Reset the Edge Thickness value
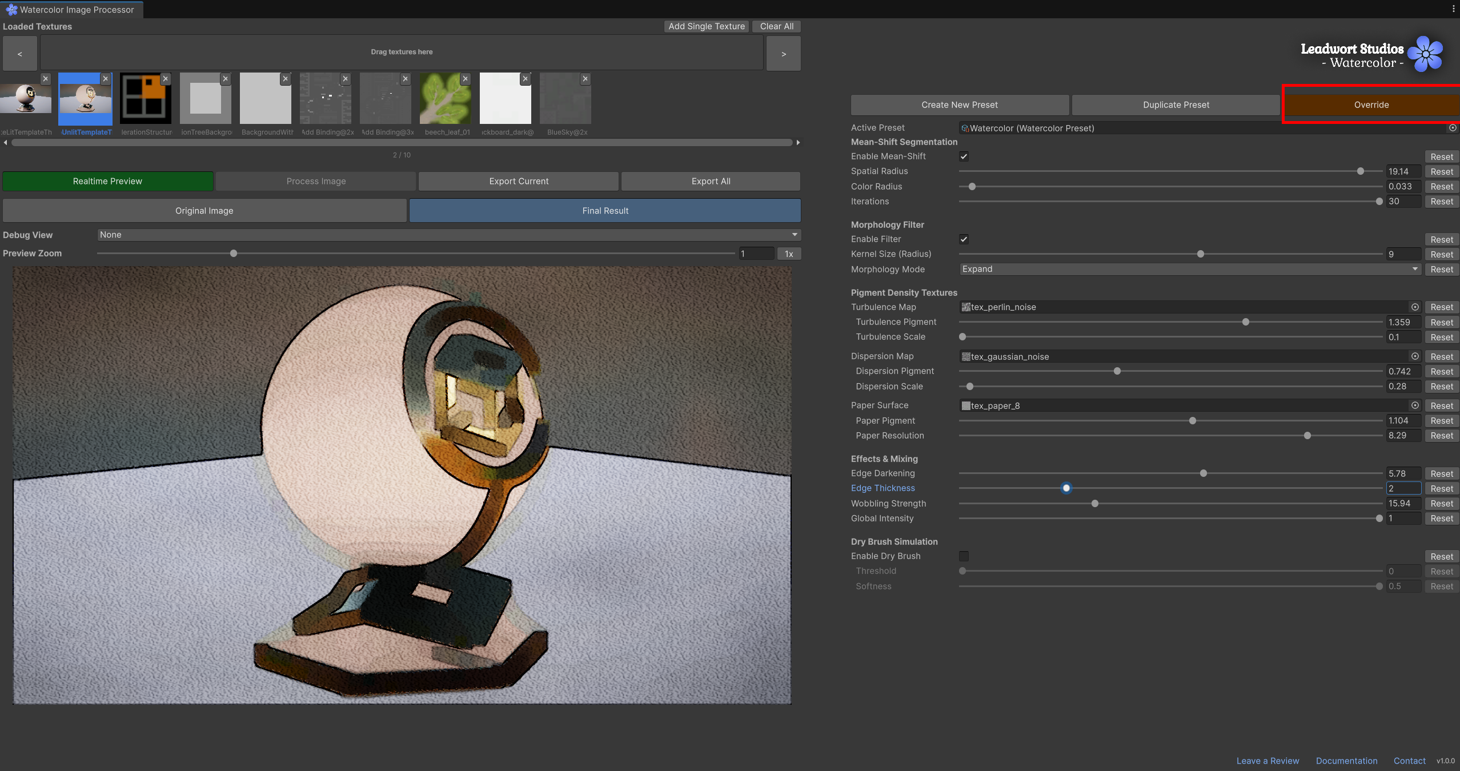The image size is (1460, 771). click(x=1442, y=488)
